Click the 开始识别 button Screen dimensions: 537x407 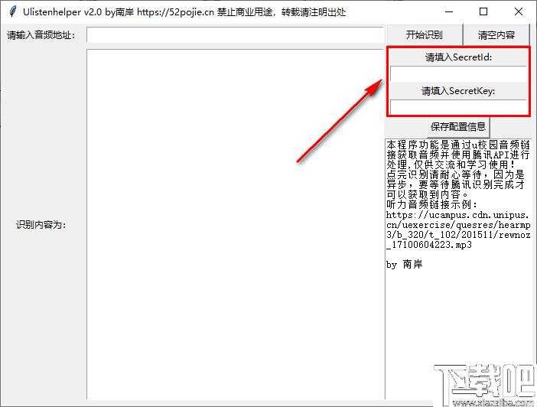[x=425, y=34]
